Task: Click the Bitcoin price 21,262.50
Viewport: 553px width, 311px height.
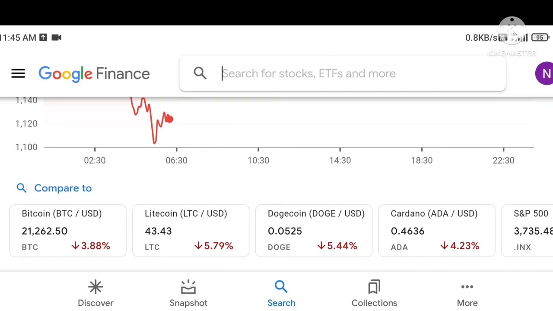Action: 44,231
